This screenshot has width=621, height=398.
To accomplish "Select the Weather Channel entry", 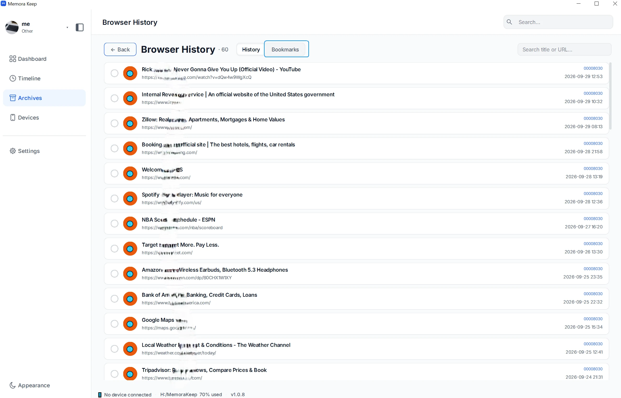I will [x=114, y=349].
